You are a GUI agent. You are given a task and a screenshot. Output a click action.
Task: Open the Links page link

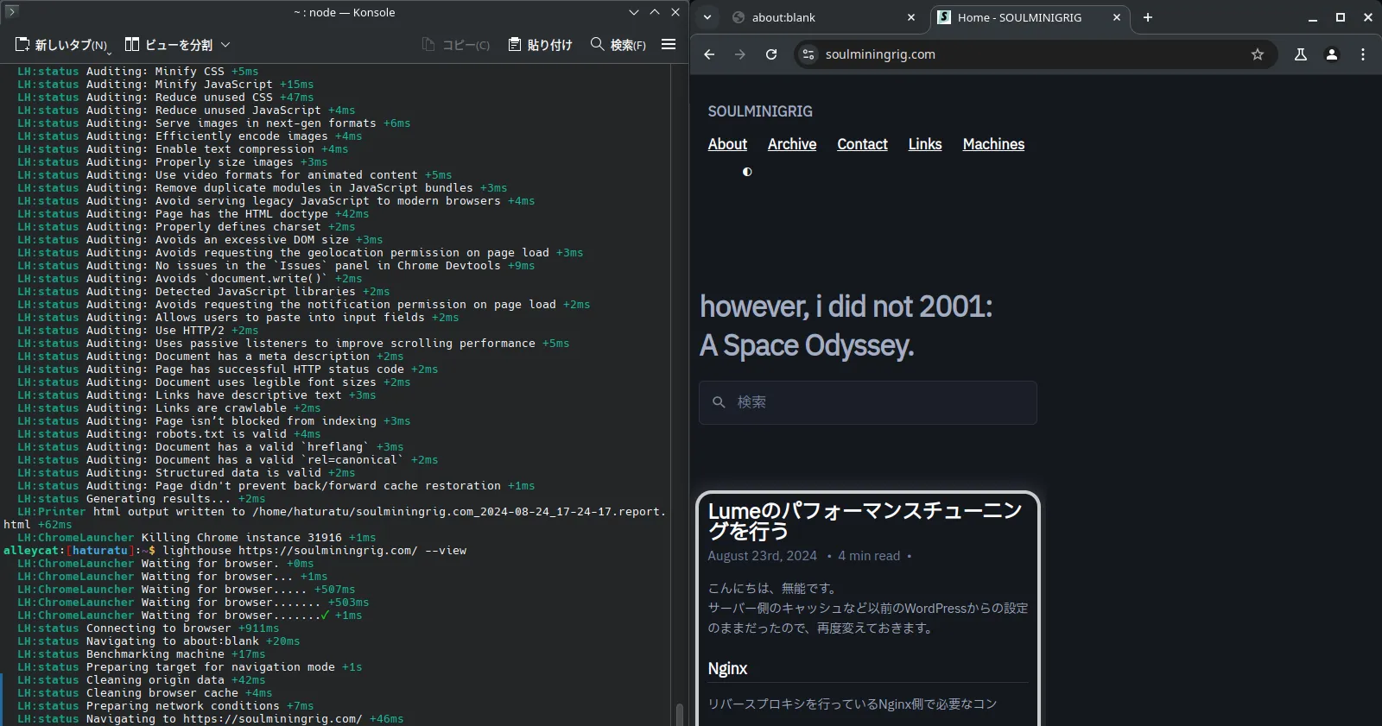pyautogui.click(x=925, y=144)
